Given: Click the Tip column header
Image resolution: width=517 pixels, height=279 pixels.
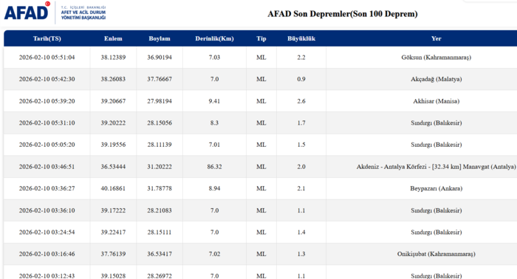Looking at the screenshot, I should 261,38.
